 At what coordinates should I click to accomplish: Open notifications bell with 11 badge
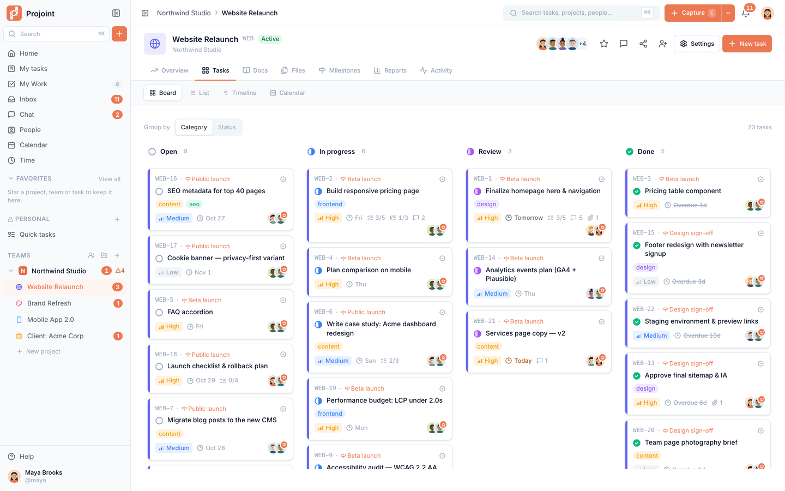[746, 13]
